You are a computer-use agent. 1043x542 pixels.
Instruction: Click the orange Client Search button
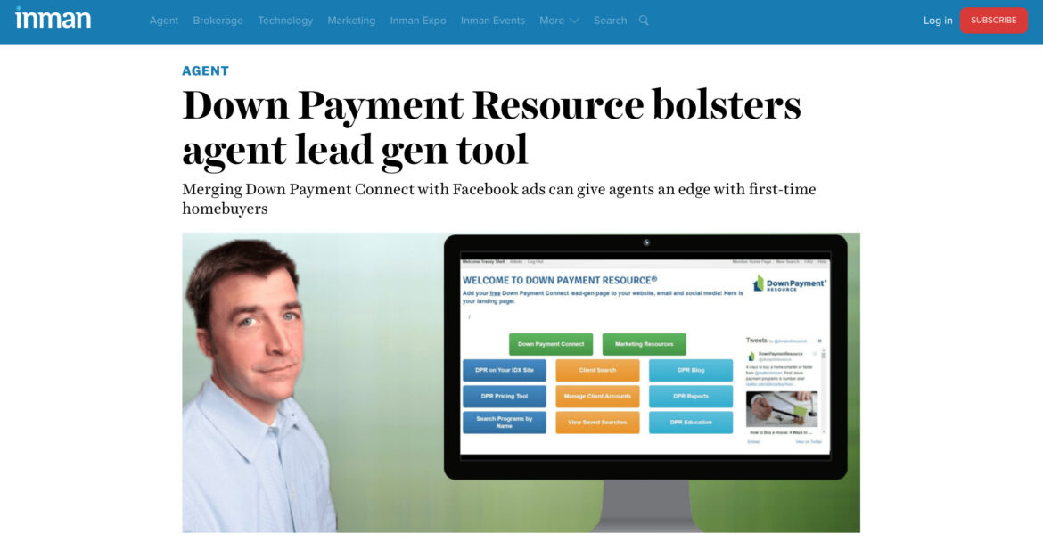597,371
